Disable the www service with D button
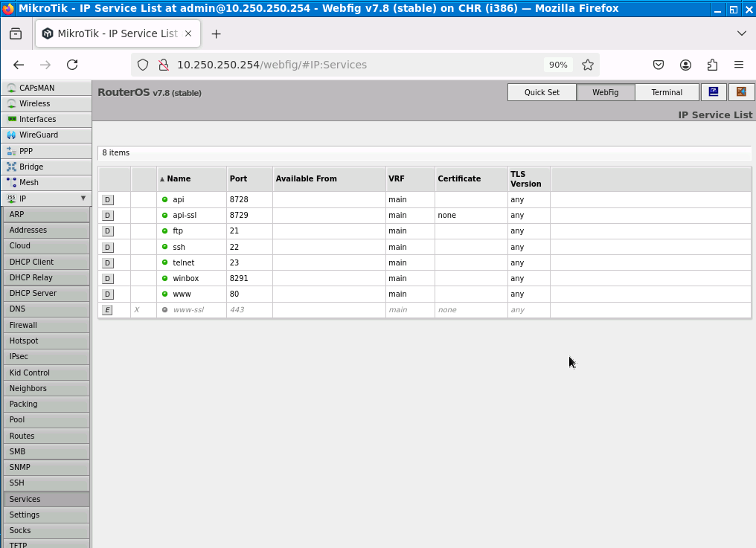756x548 pixels. (x=107, y=294)
